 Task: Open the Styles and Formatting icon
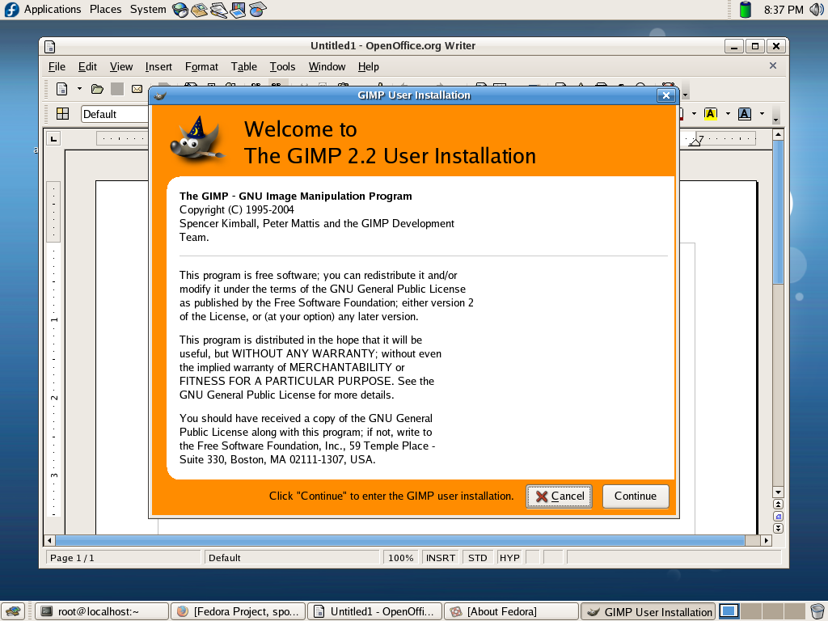(63, 113)
